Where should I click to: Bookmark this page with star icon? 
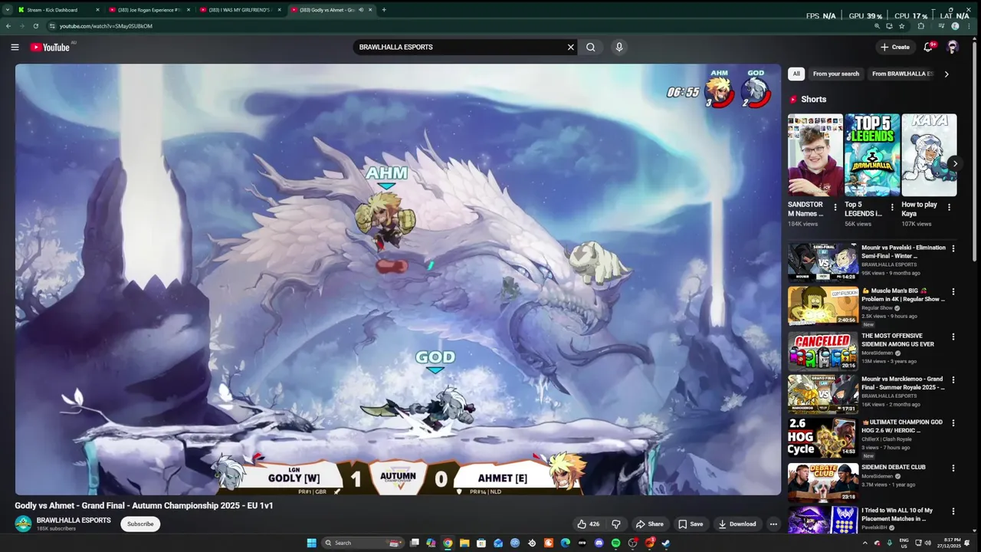pos(902,26)
